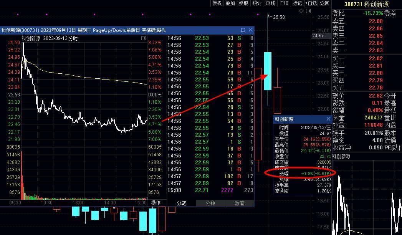Close the 科创新源 data tooltip panel
This screenshot has height=235, width=402.
click(328, 119)
